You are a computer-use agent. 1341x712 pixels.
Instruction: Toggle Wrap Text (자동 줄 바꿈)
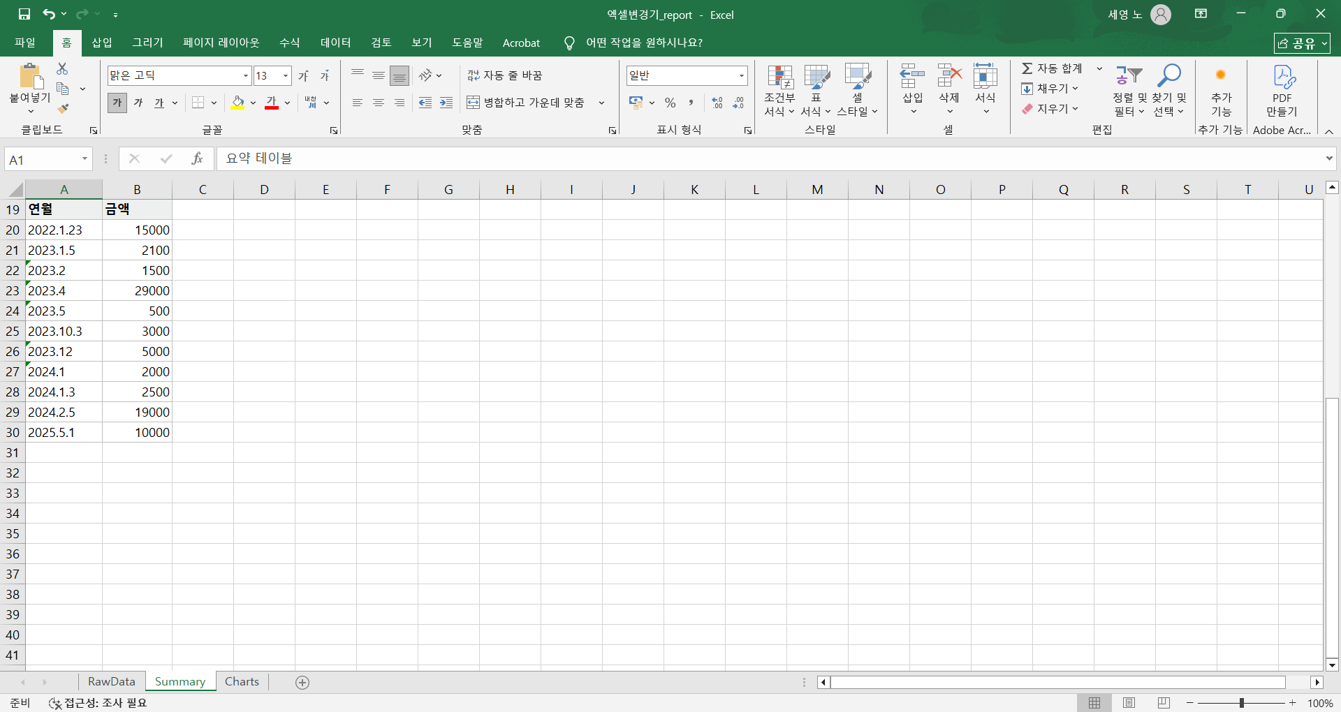pos(504,75)
